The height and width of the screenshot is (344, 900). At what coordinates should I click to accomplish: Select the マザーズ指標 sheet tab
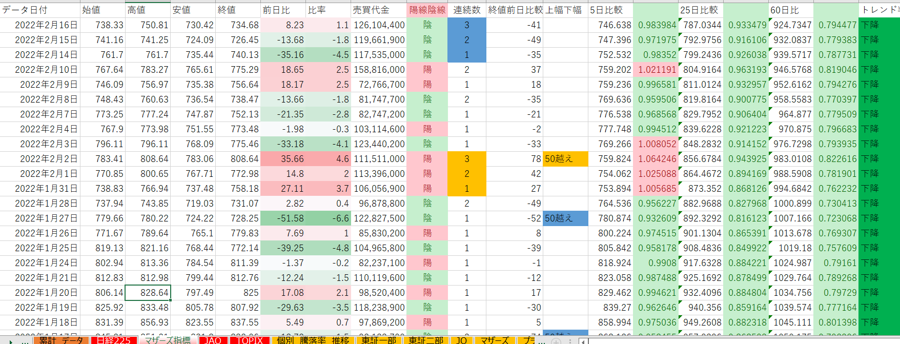[167, 340]
